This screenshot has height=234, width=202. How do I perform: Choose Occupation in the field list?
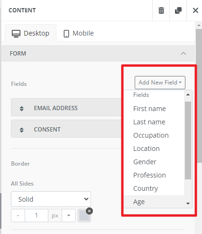(151, 135)
